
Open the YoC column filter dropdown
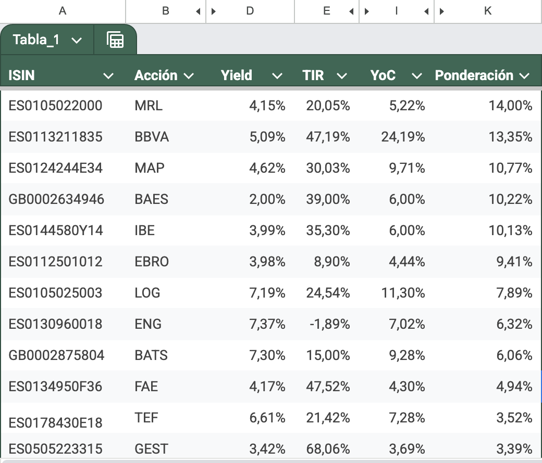point(417,76)
